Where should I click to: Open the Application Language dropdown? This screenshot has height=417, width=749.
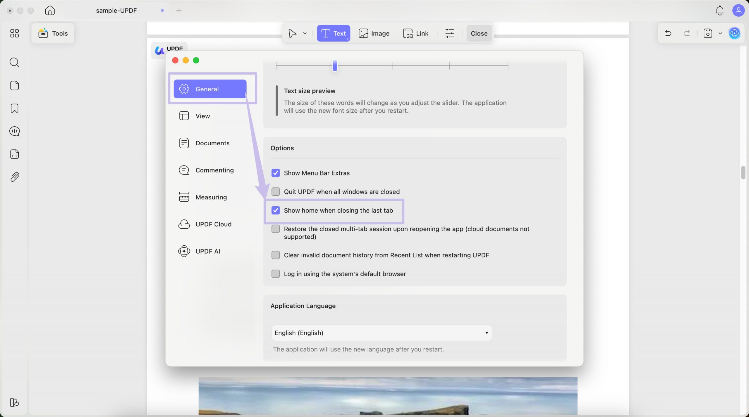click(x=381, y=333)
